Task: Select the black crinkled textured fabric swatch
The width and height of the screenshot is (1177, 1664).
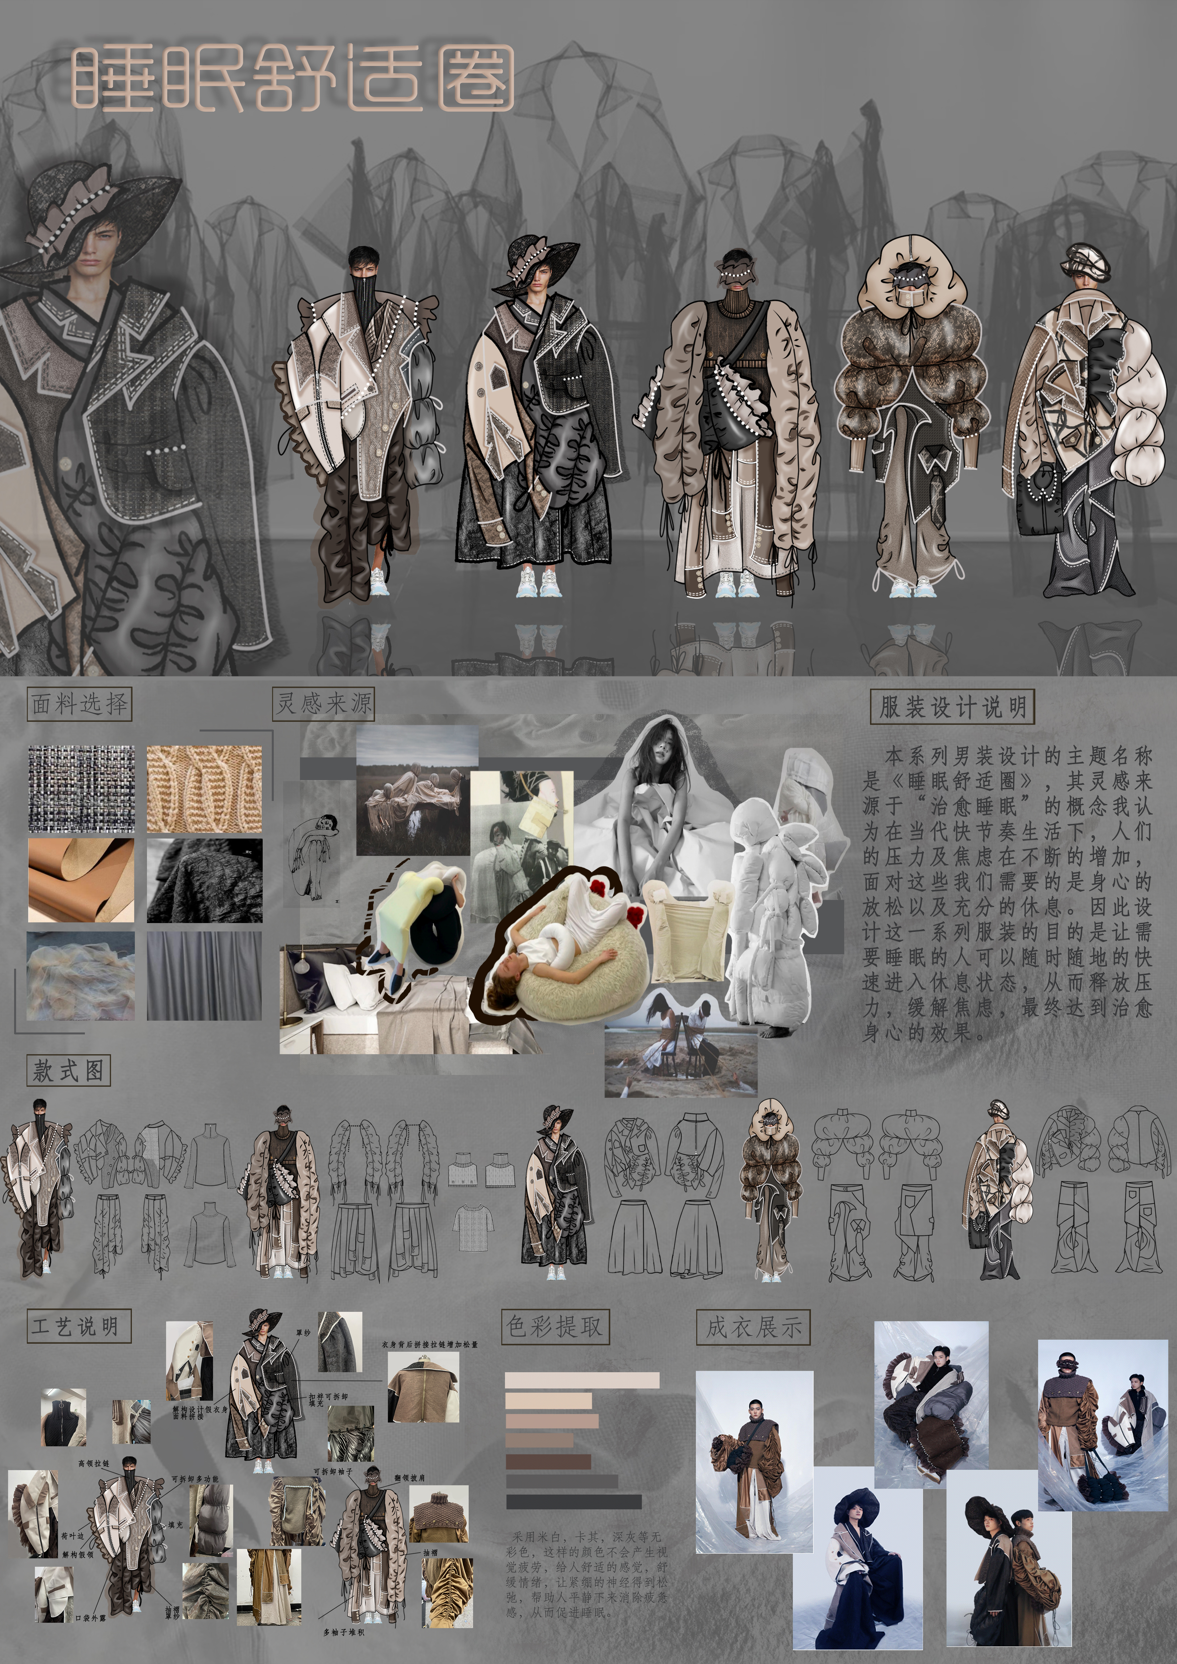Action: pyautogui.click(x=204, y=880)
